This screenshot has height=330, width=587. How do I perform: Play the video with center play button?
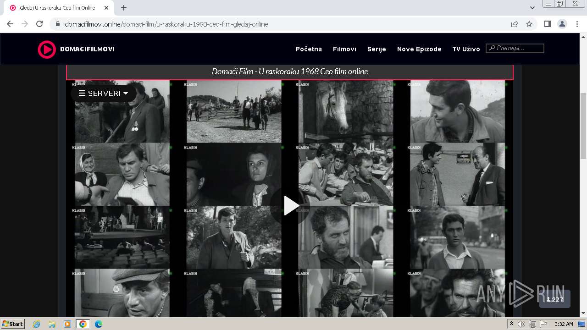click(291, 206)
